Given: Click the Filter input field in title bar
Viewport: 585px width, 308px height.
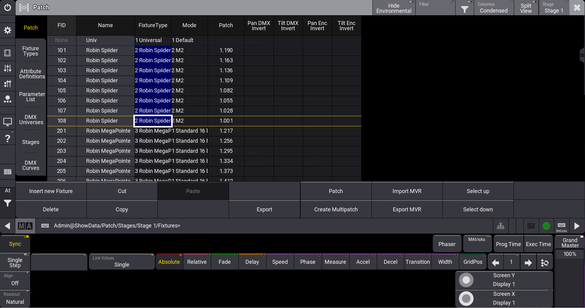Looking at the screenshot, I should 435,8.
